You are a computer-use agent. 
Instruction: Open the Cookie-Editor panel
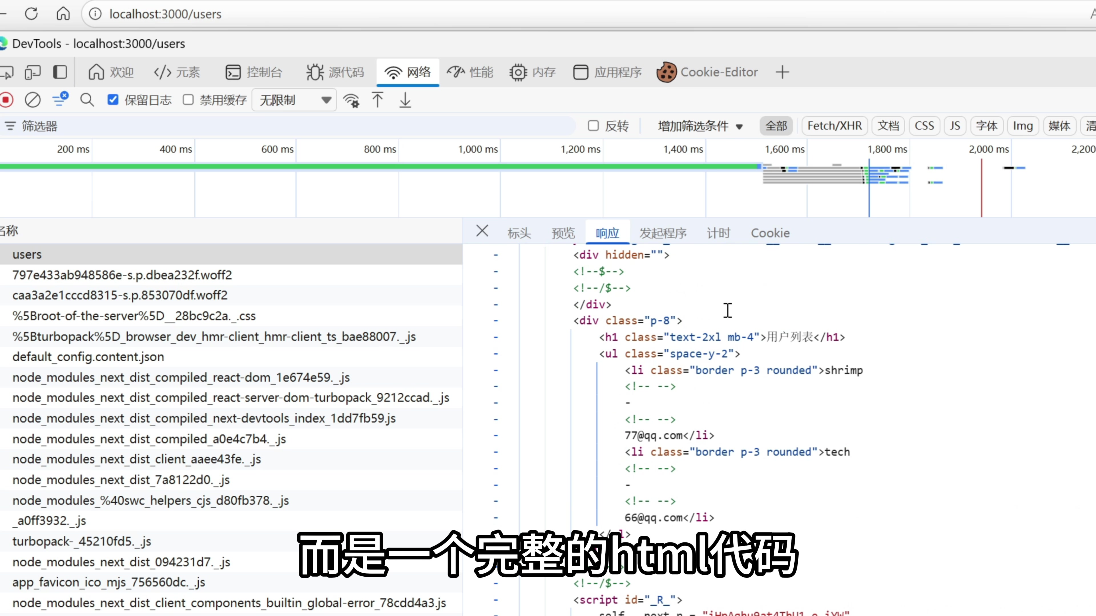tap(707, 72)
